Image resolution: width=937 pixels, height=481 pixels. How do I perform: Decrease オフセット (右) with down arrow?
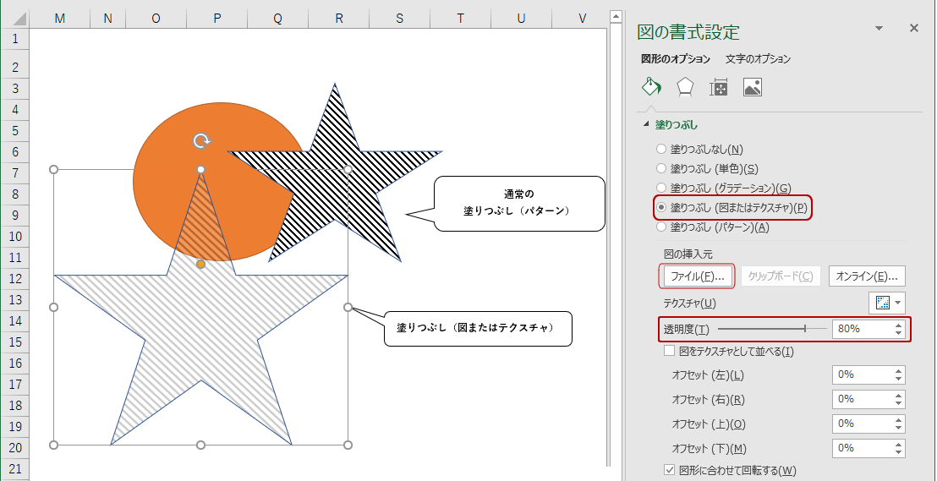(899, 403)
